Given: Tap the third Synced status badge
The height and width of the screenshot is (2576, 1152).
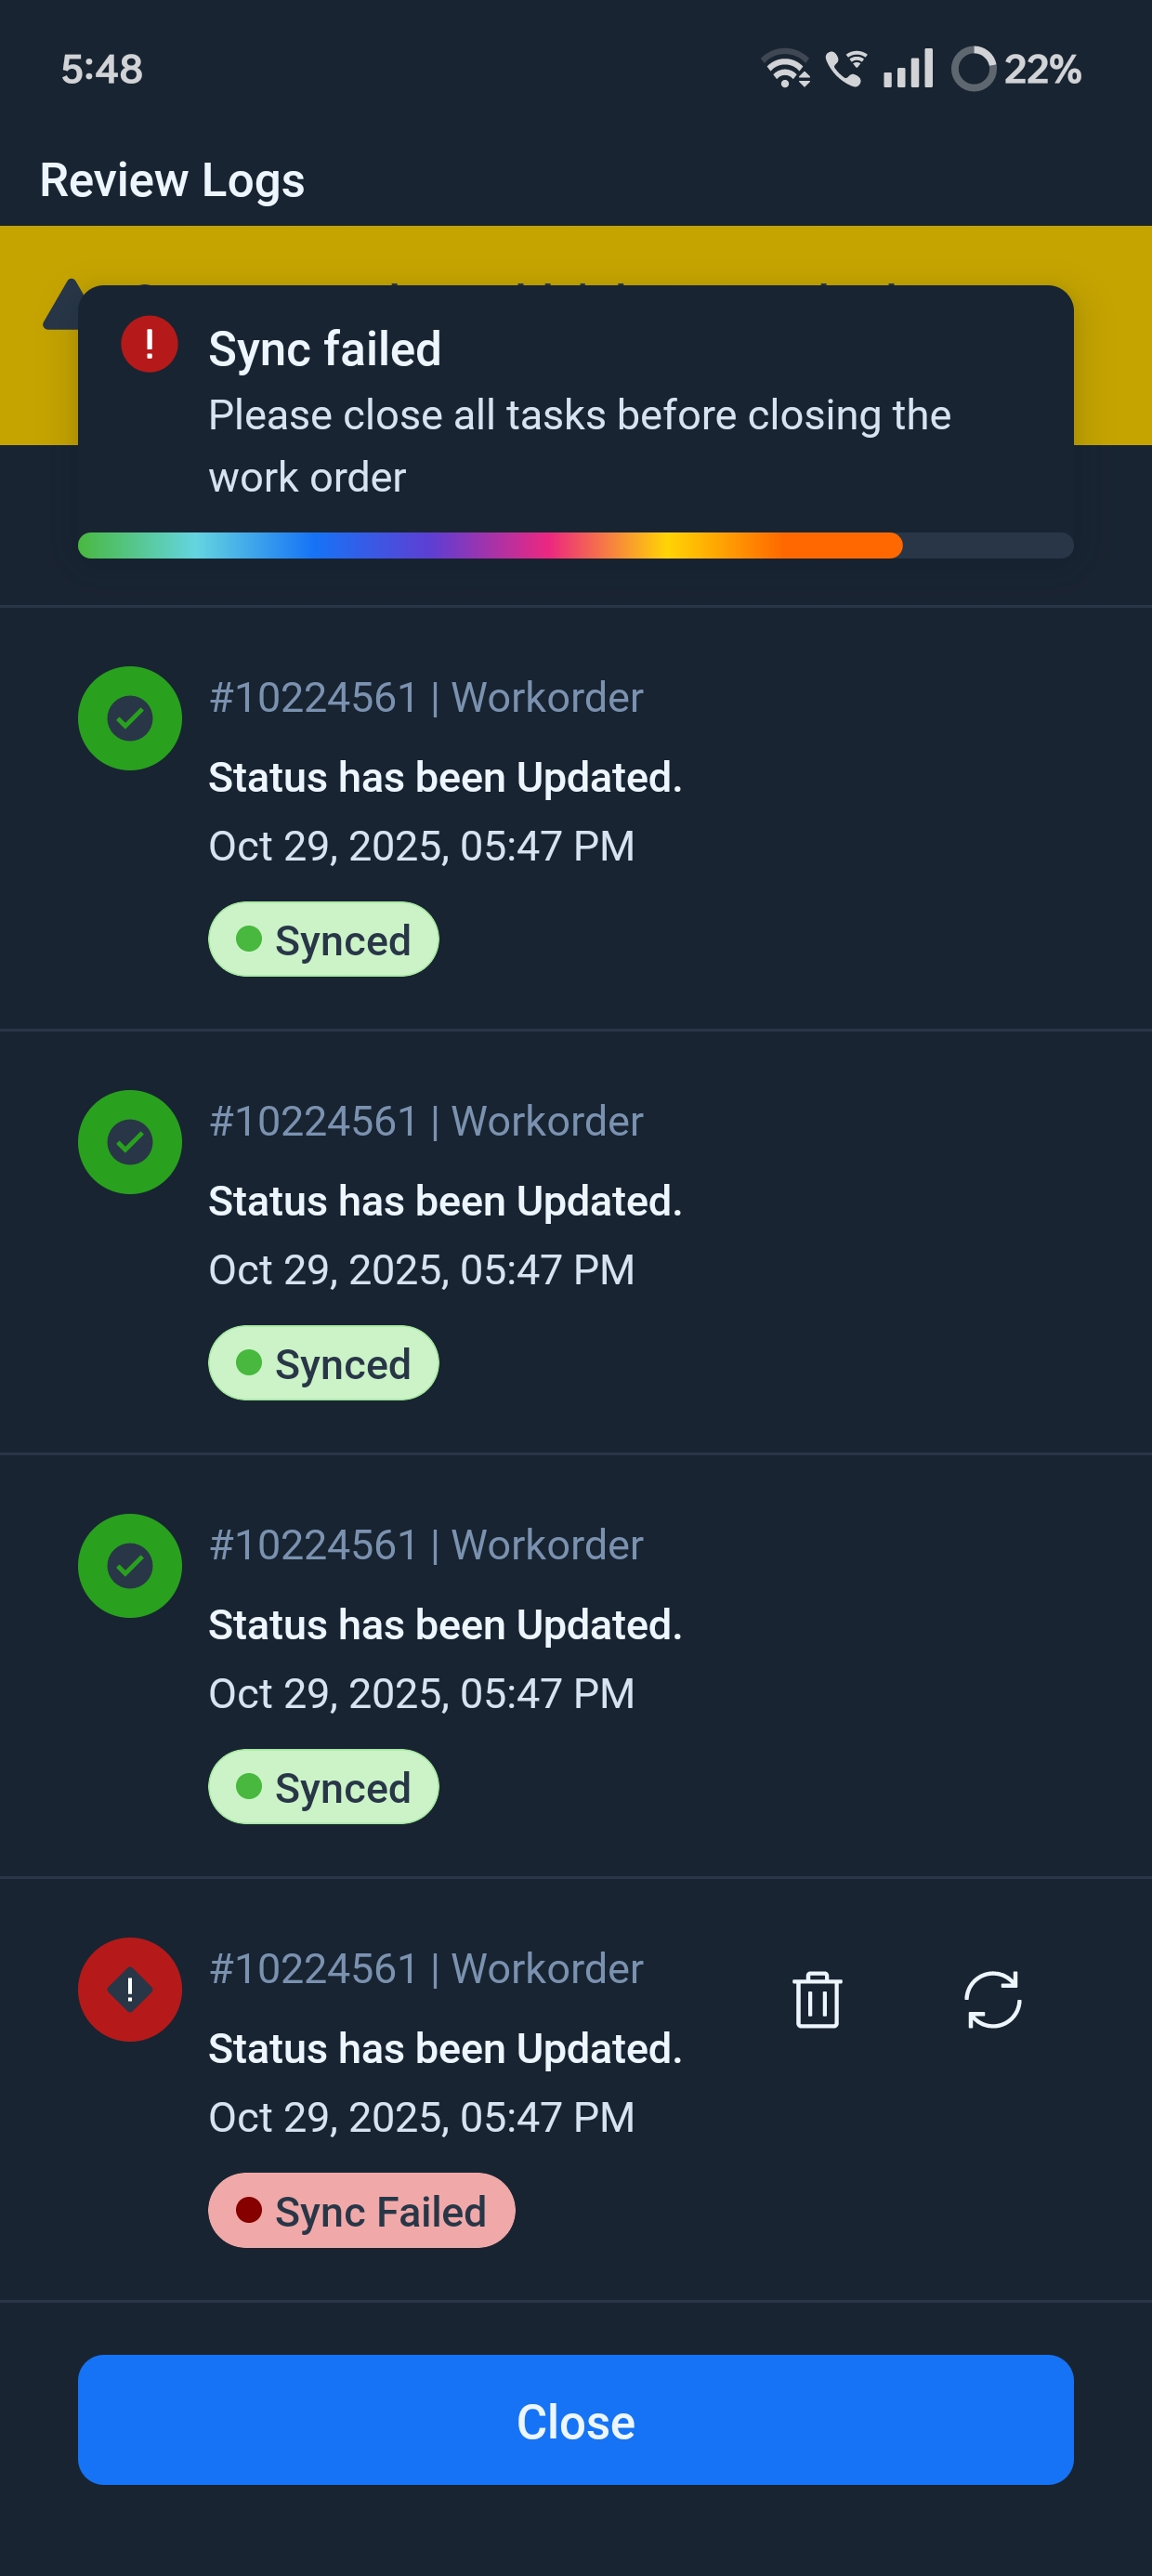Looking at the screenshot, I should point(323,1787).
